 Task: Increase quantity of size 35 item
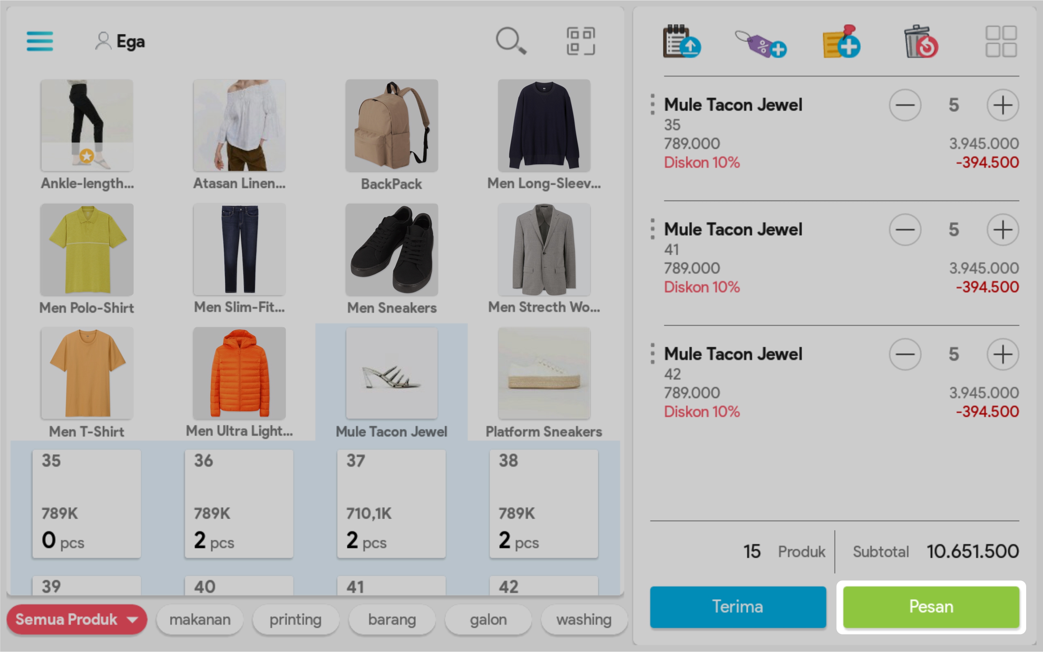click(1002, 105)
